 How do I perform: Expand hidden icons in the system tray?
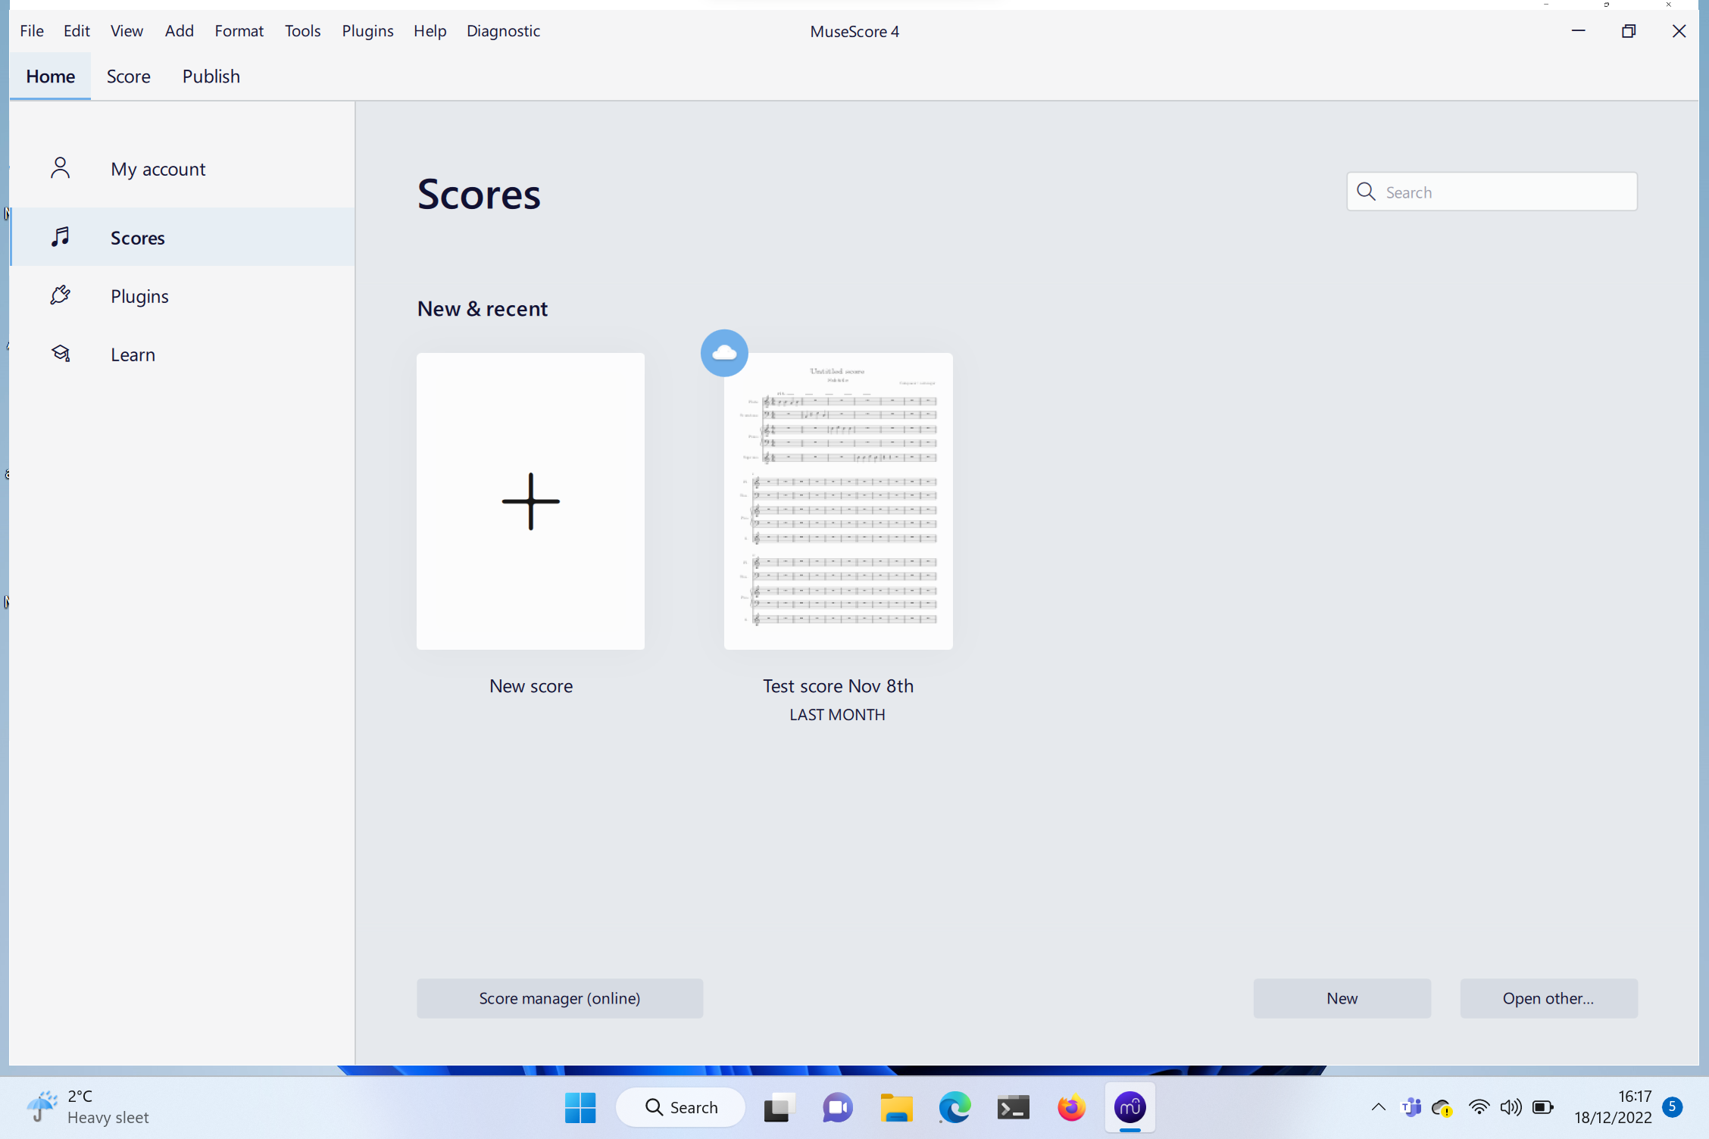coord(1377,1107)
